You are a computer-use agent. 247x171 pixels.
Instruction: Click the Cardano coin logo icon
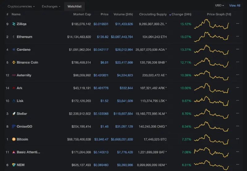14,50
